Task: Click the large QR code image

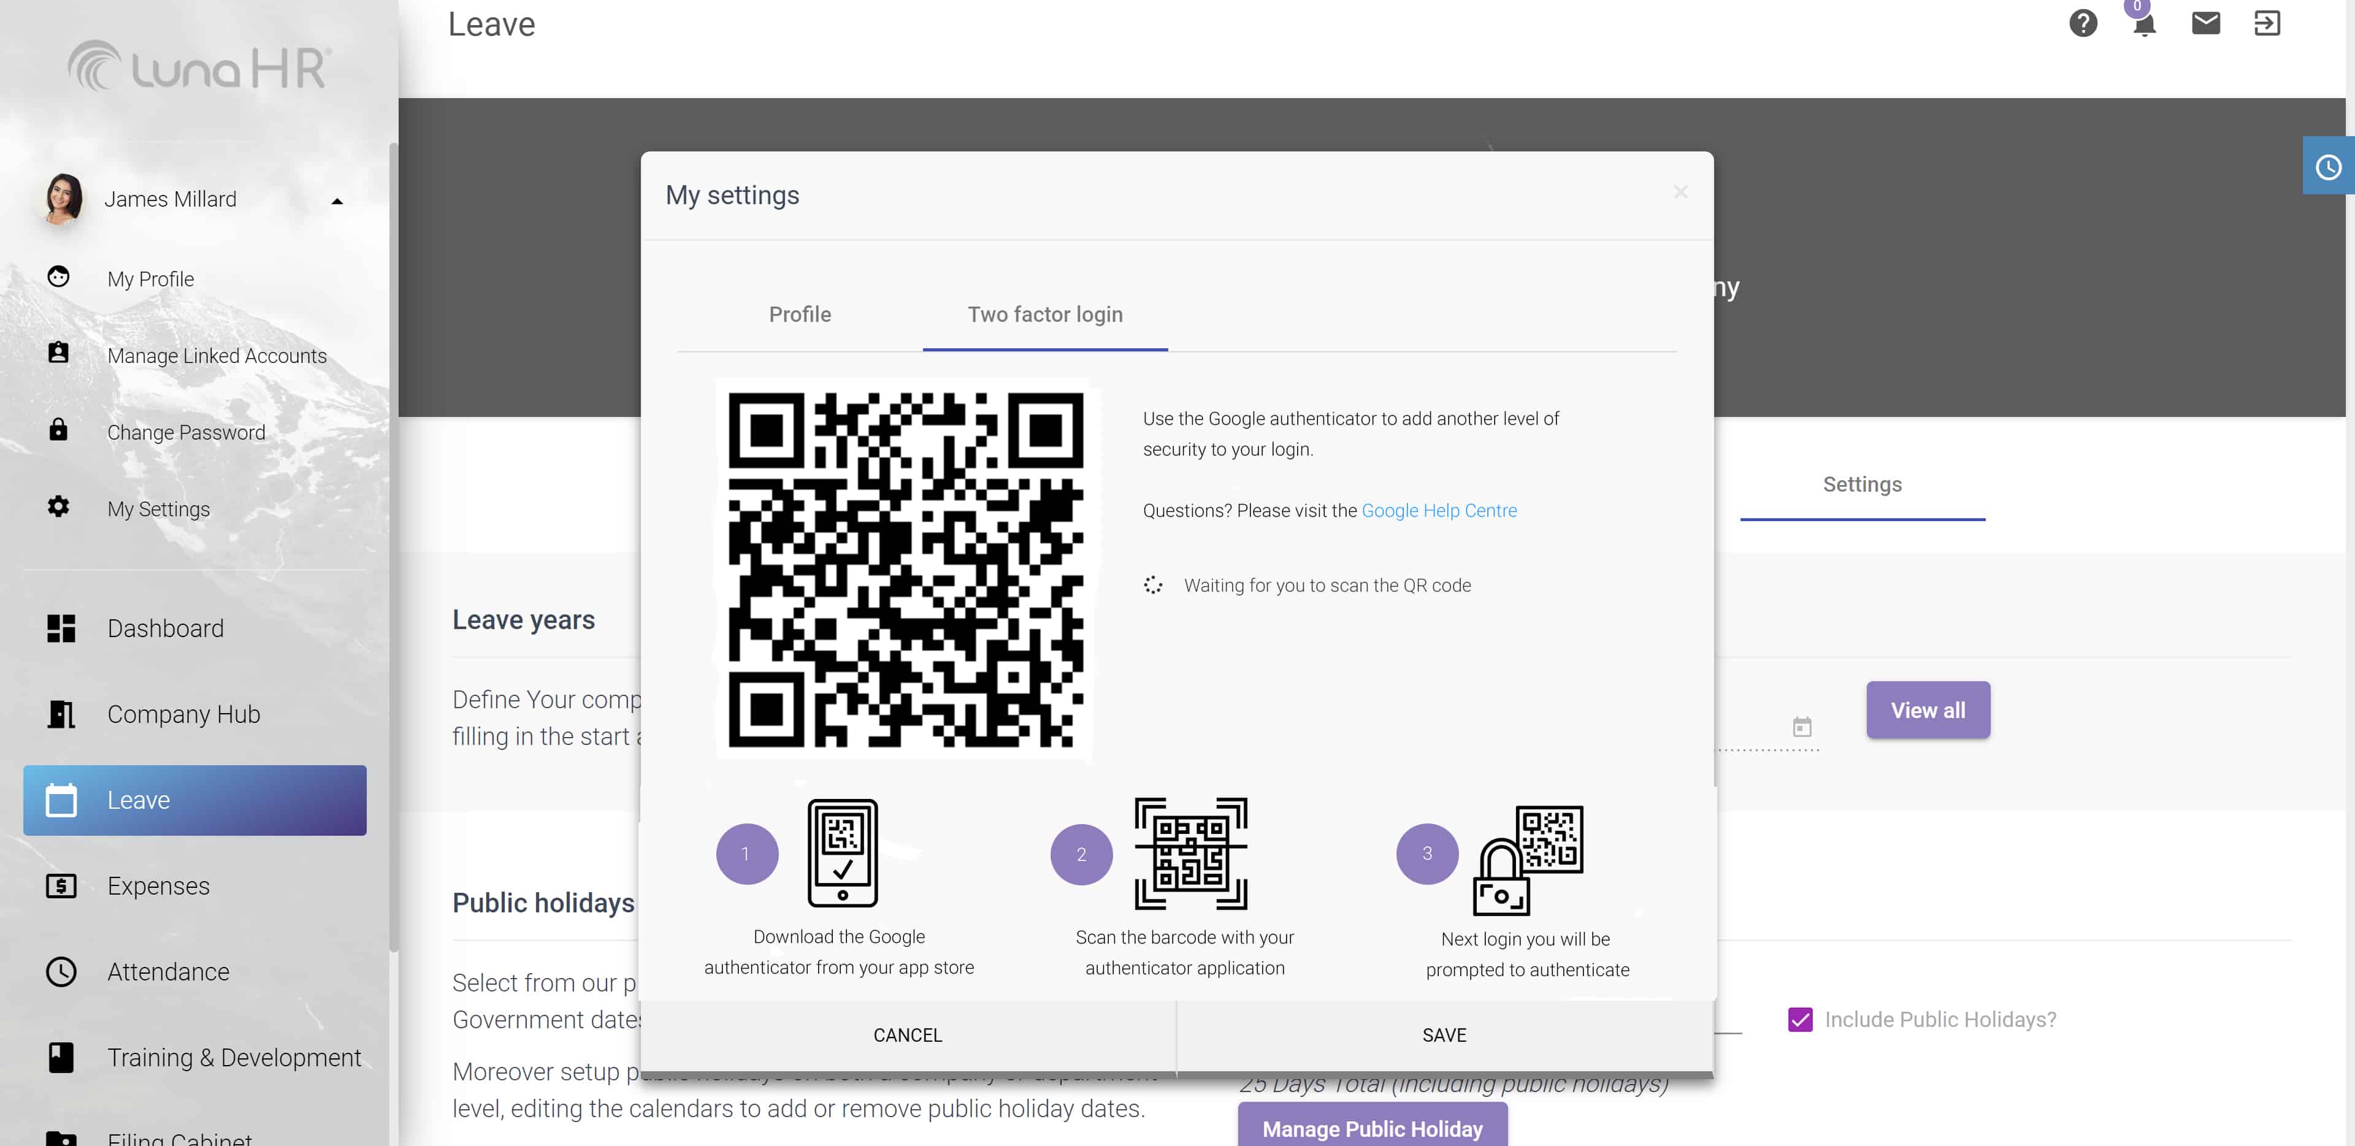Action: pyautogui.click(x=906, y=570)
